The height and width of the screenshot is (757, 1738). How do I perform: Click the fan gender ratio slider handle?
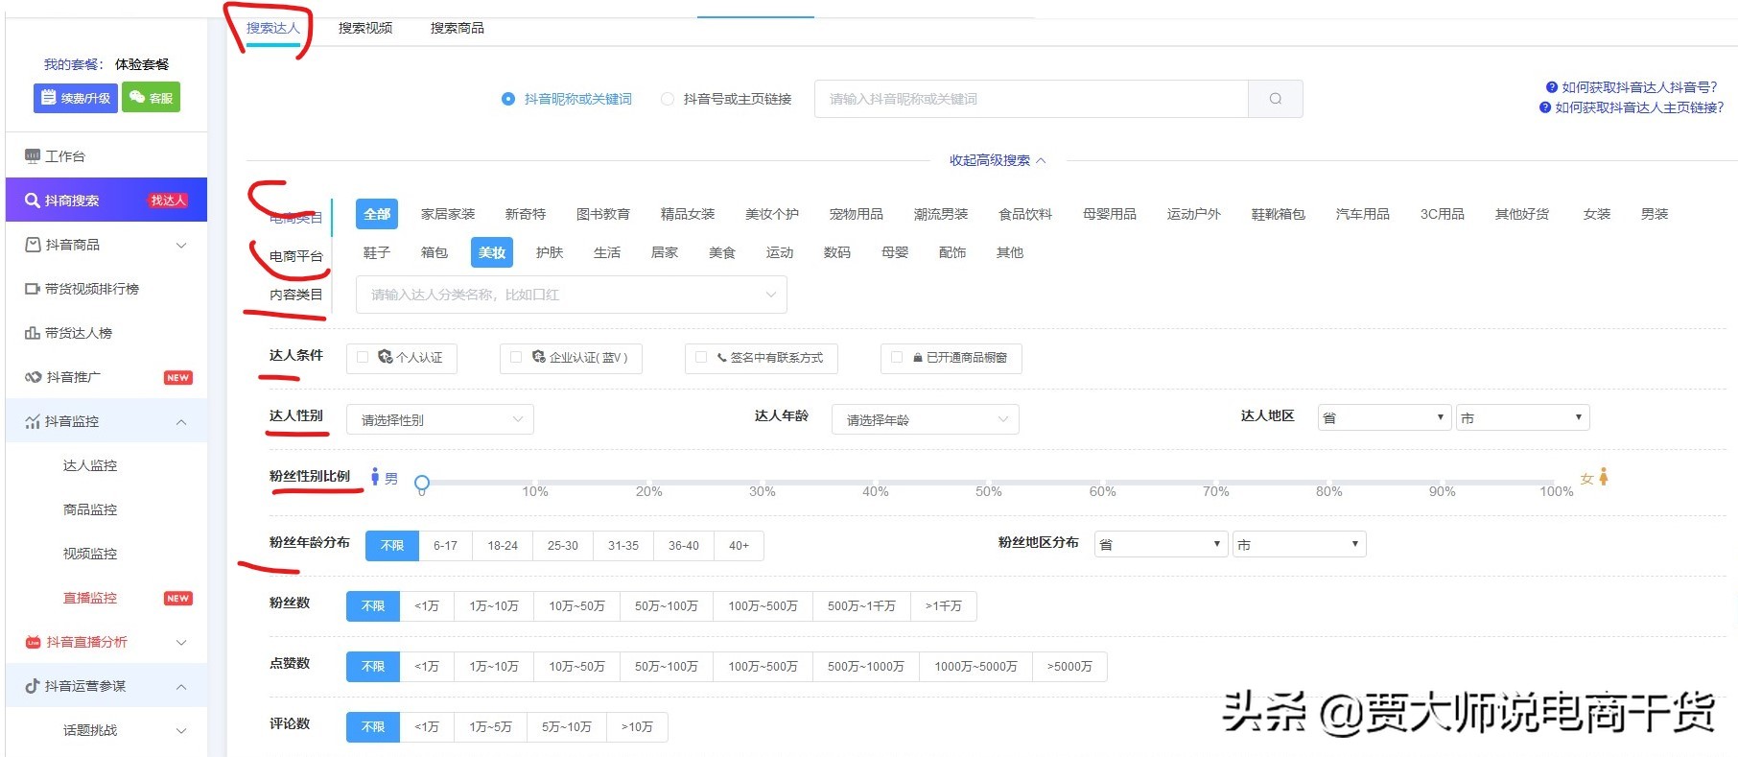click(422, 483)
